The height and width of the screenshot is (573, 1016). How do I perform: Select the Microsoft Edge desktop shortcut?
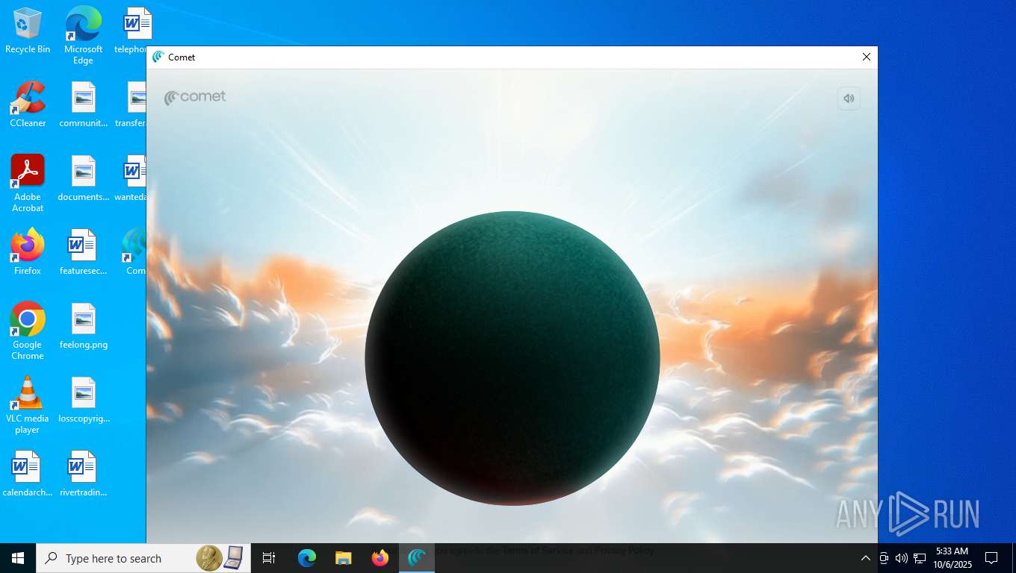83,36
